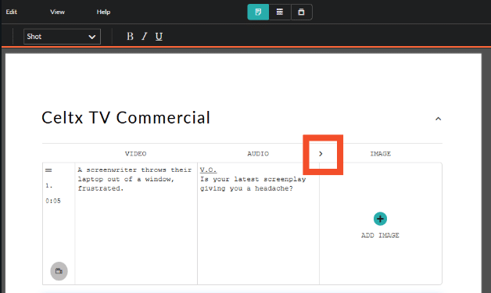This screenshot has width=491, height=293.
Task: Click the drag handle icon above shot number
Action: coord(48,170)
